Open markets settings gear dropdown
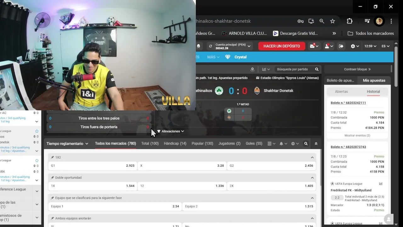This screenshot has height=227, width=403. point(295,143)
